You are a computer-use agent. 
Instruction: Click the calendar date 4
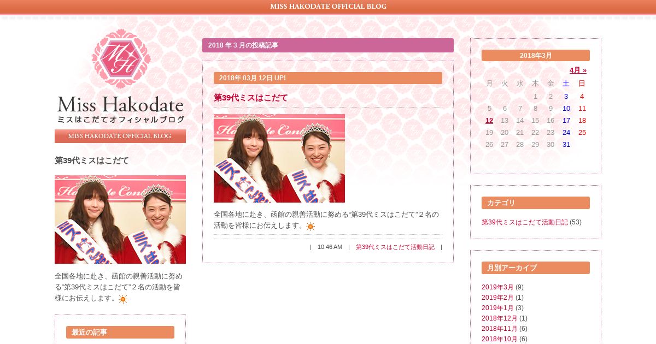click(x=582, y=97)
